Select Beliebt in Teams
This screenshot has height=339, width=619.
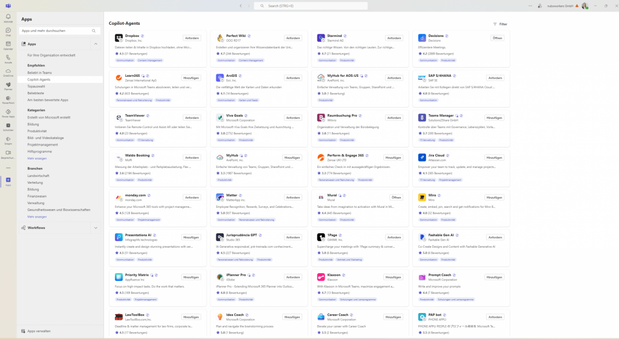click(39, 73)
